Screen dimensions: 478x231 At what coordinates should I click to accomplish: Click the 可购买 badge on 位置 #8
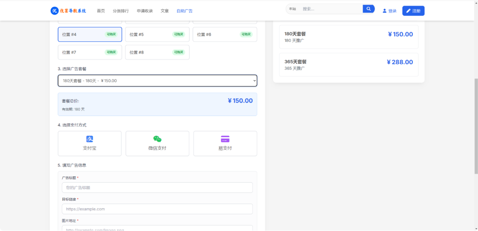coord(178,52)
